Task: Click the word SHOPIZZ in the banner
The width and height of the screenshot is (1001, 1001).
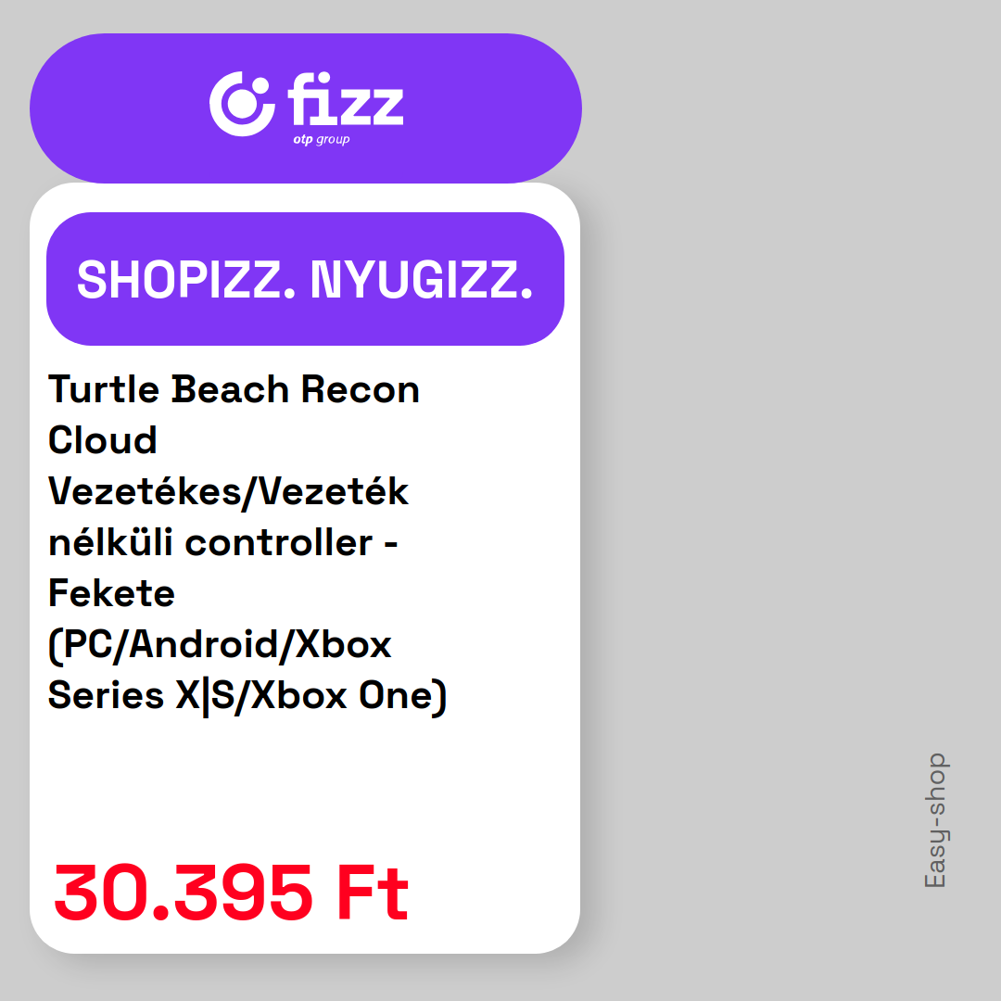Action: point(186,280)
